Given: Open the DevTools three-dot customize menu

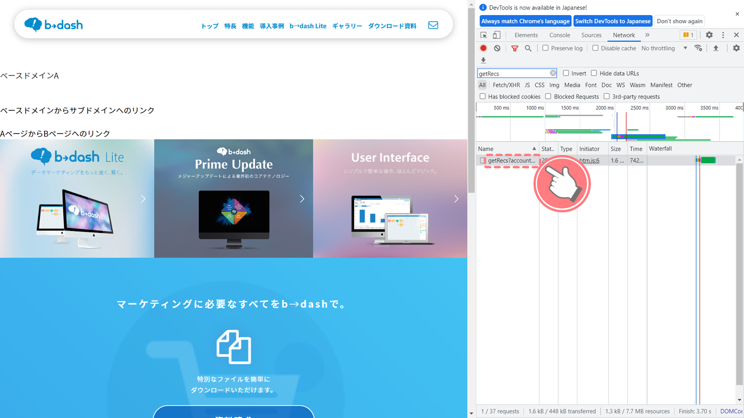Looking at the screenshot, I should (x=723, y=35).
